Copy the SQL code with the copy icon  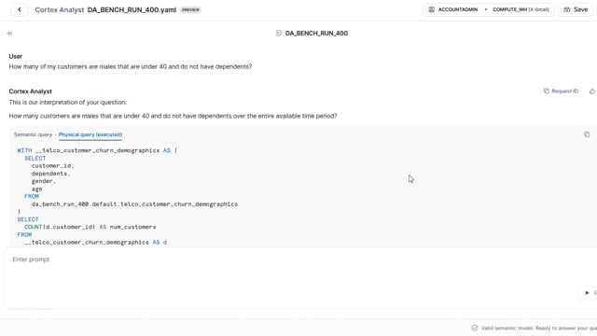click(x=587, y=134)
